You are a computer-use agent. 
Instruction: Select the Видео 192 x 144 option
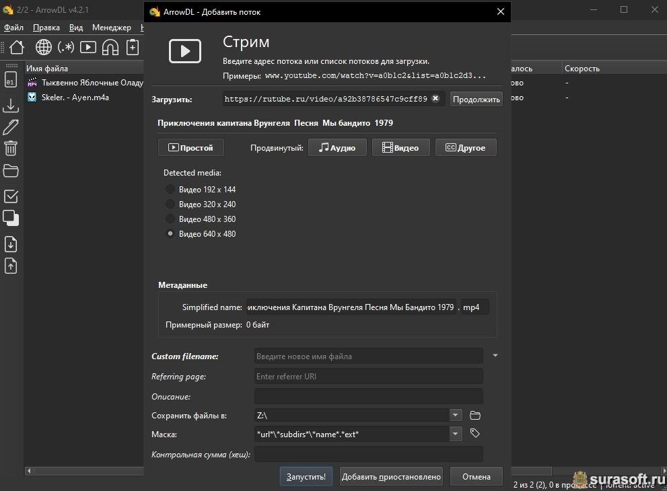point(171,190)
